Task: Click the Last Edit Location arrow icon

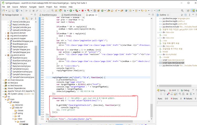Action: point(142,11)
